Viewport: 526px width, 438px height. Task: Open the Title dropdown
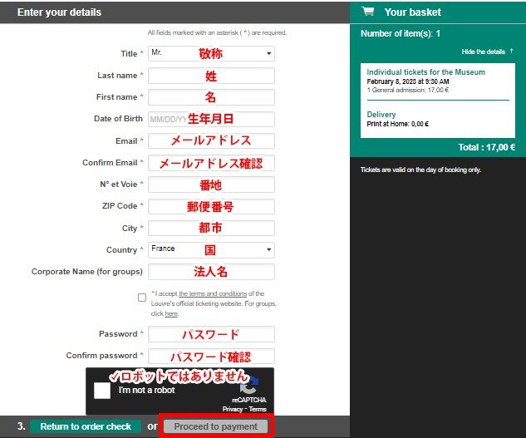point(211,54)
